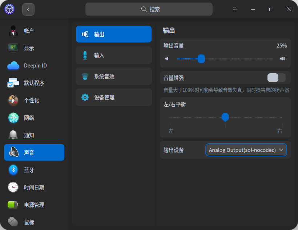Switch to the Input (输入) tab
Viewport: 298px width, 230px height.
[114, 55]
